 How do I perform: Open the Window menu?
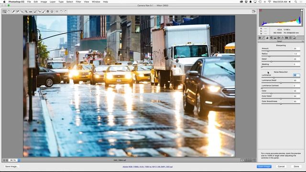coord(96,2)
